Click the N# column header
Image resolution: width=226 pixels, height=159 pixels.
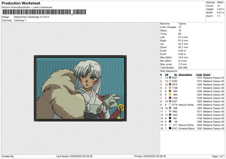pyautogui.click(x=166, y=74)
